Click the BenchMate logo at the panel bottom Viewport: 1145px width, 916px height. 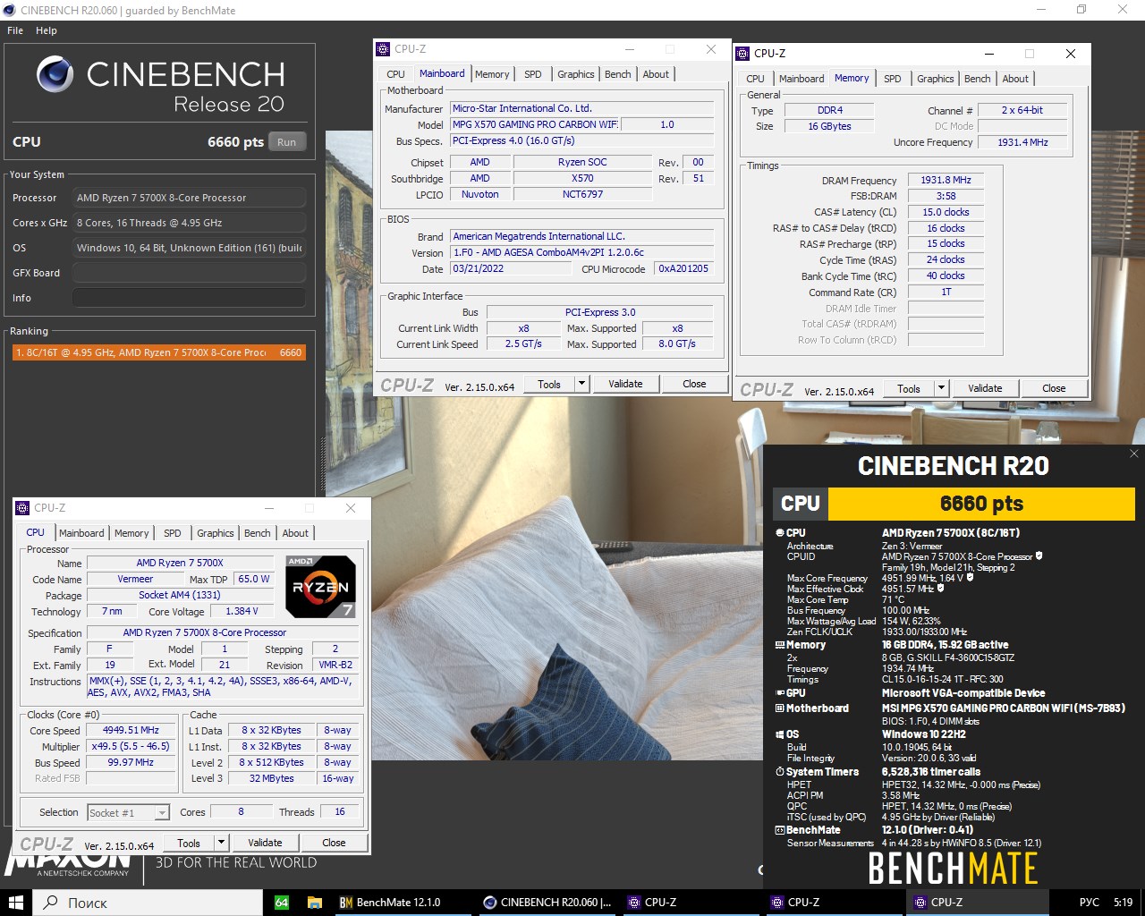point(953,869)
